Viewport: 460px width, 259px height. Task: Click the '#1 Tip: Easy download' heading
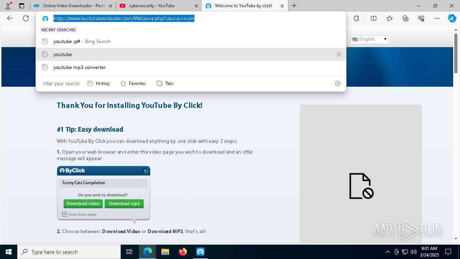click(90, 129)
